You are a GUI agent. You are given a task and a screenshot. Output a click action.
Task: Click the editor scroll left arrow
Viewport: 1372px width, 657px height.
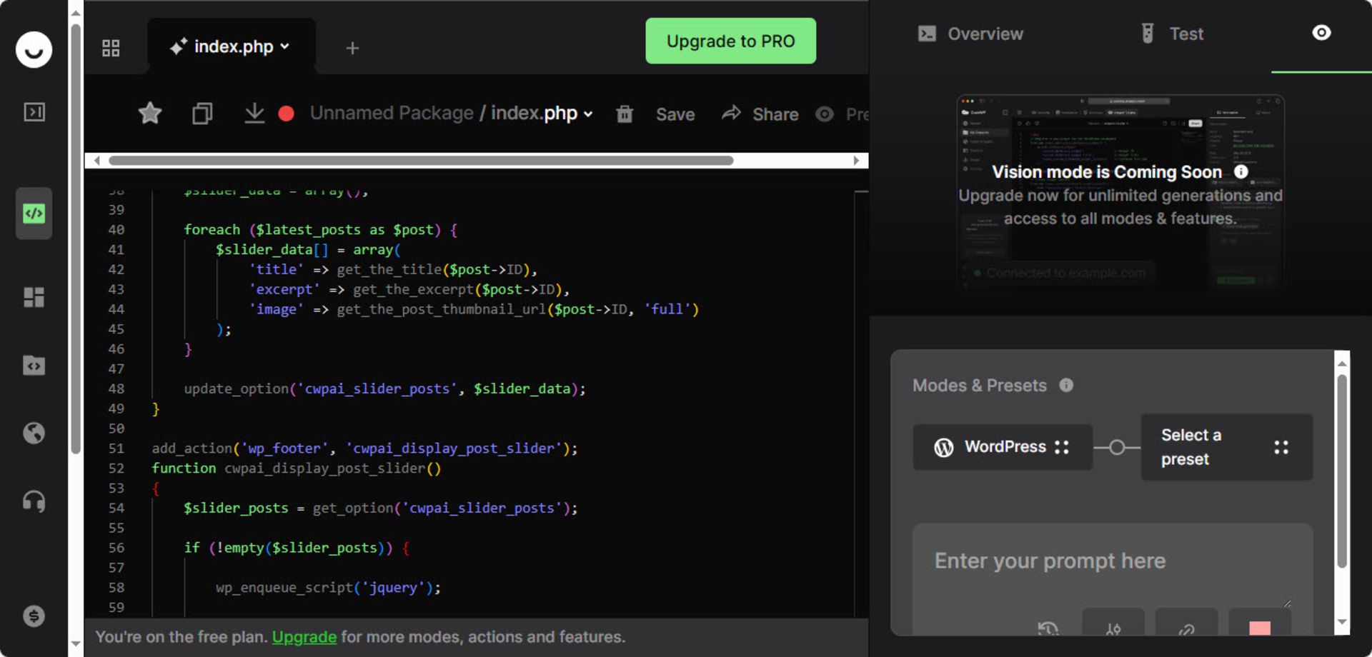click(x=96, y=161)
